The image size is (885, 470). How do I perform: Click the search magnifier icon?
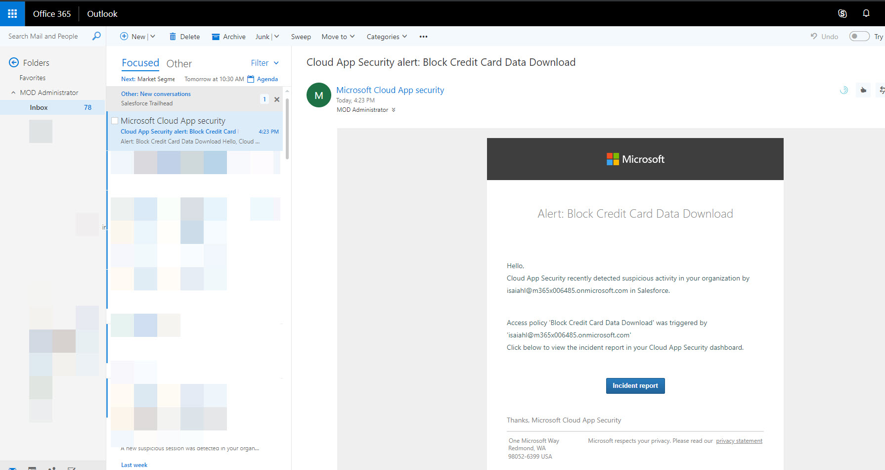point(96,36)
